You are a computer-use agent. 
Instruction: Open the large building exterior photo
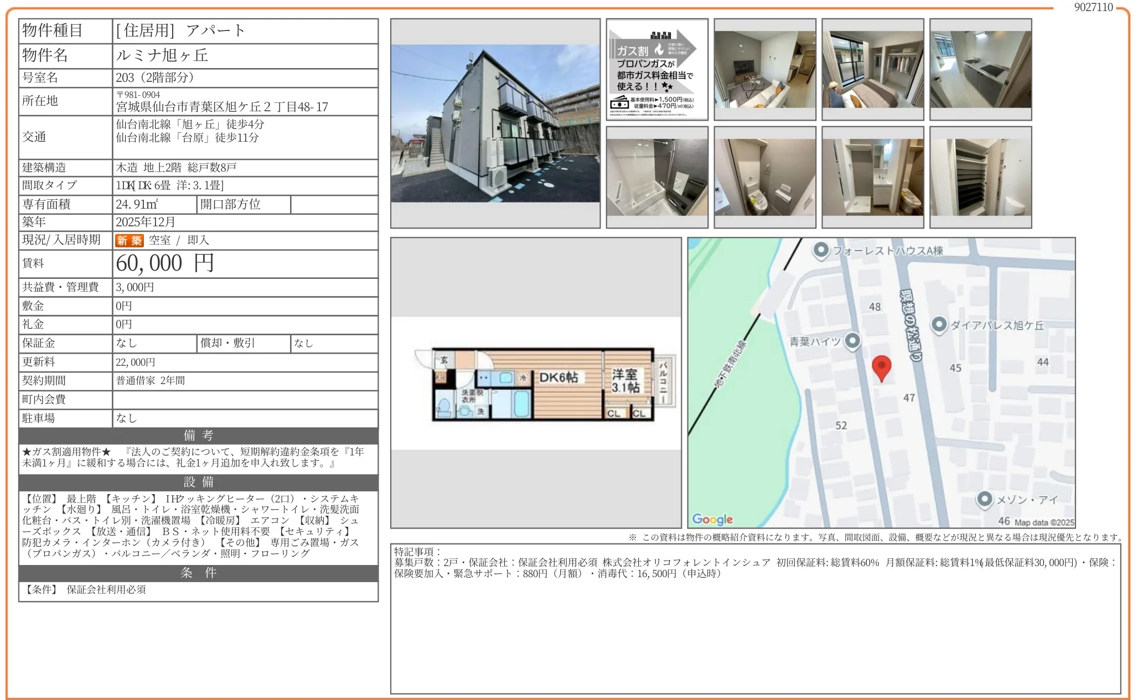pyautogui.click(x=495, y=123)
